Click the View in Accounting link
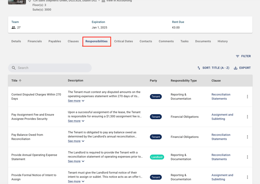The height and width of the screenshot is (184, 260). click(x=119, y=1)
